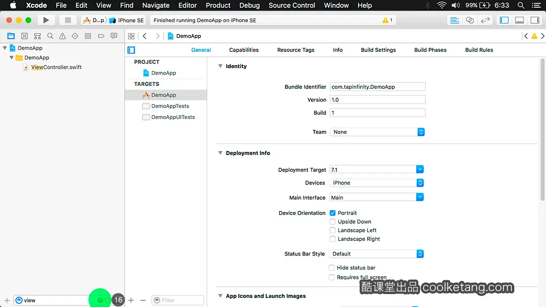Toggle the Utilities pane

coord(535,20)
